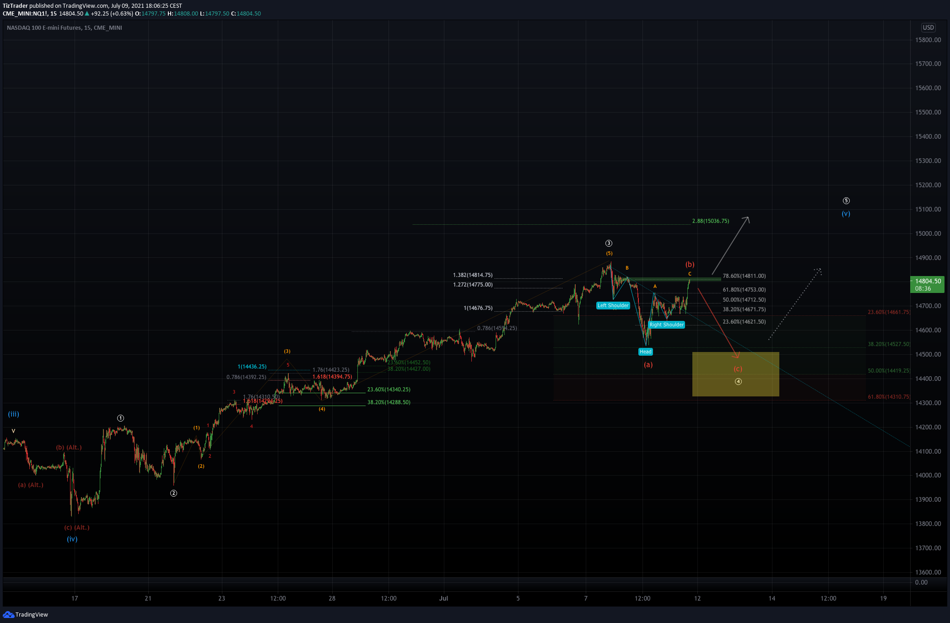The image size is (950, 623).
Task: Click the 78.60%(14811.00) retracement label
Action: (x=744, y=276)
